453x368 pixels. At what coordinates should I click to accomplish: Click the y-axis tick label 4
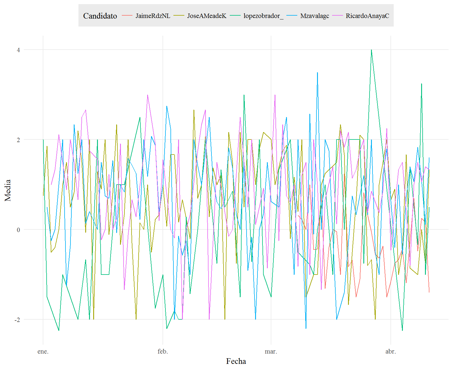click(18, 50)
